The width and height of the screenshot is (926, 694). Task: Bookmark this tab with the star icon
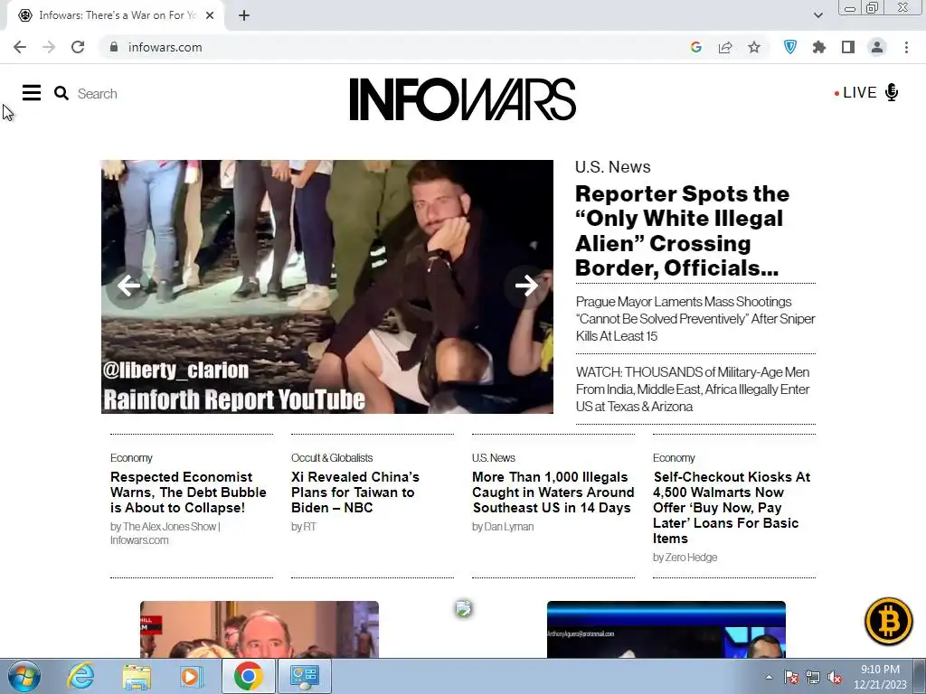click(754, 47)
